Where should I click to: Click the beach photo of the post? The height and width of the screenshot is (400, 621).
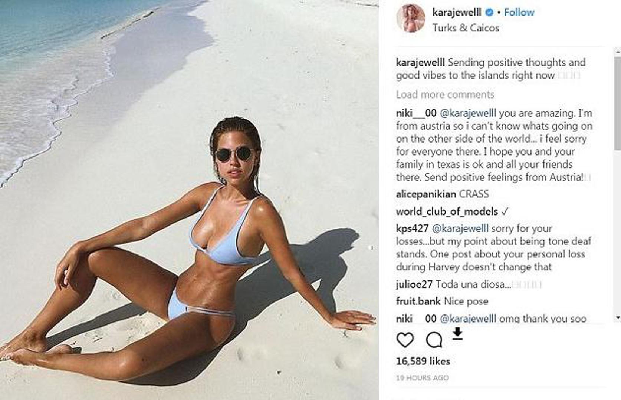pyautogui.click(x=189, y=200)
